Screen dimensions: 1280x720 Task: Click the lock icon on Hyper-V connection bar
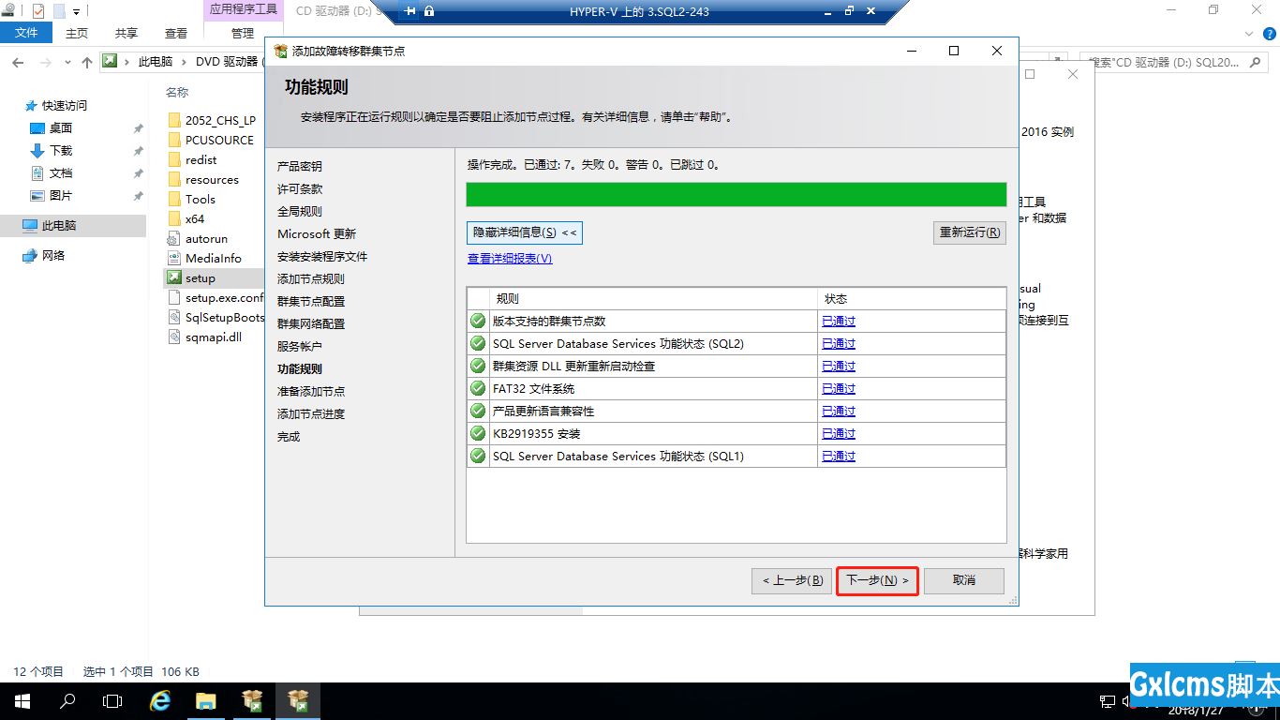pyautogui.click(x=429, y=11)
